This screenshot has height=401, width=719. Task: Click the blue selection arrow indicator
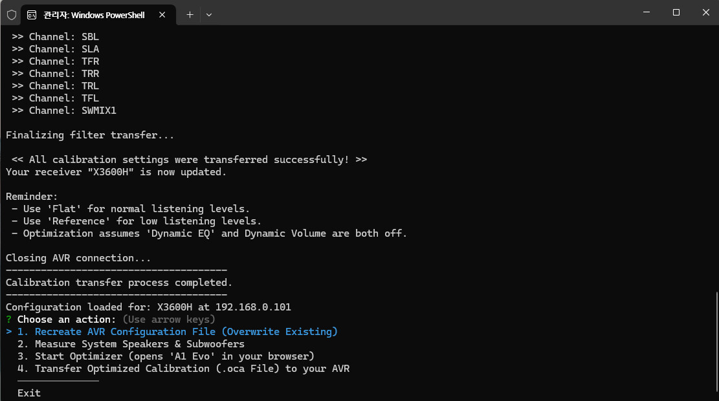8,331
